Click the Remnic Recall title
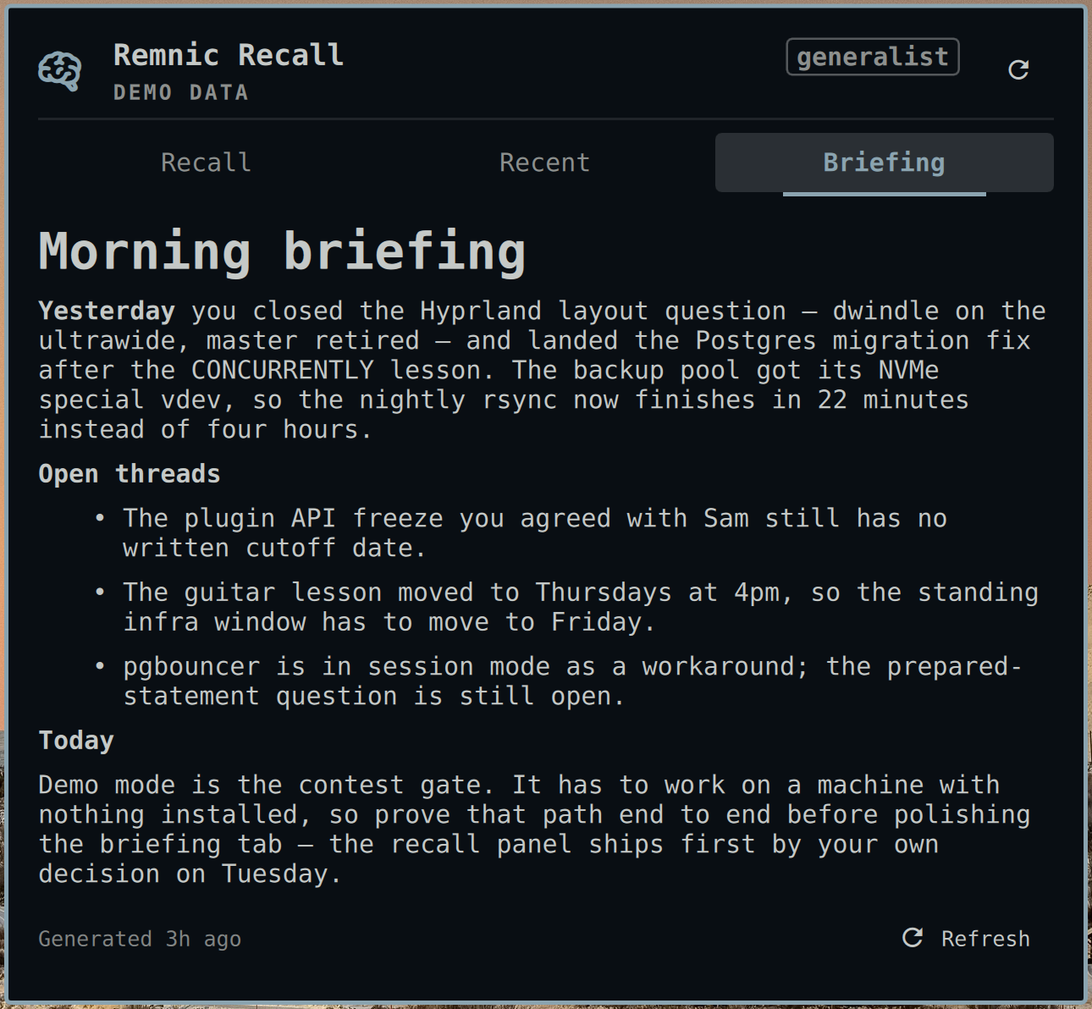This screenshot has width=1092, height=1009. coord(229,55)
